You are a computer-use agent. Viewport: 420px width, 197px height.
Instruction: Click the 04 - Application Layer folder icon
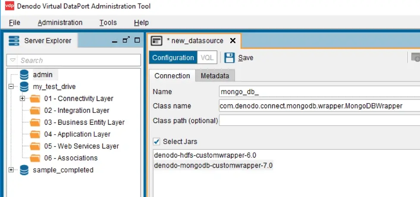35,134
